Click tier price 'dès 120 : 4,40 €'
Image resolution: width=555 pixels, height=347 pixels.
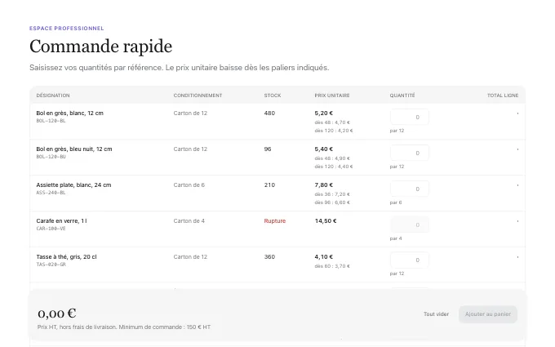click(334, 167)
